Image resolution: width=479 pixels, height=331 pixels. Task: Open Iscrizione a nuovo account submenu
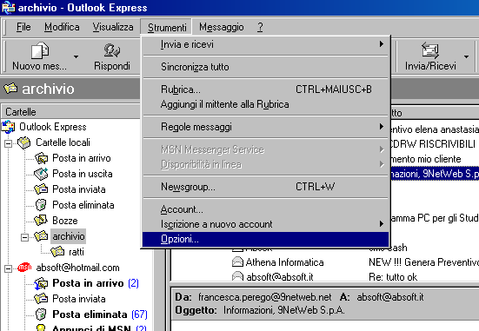click(265, 224)
